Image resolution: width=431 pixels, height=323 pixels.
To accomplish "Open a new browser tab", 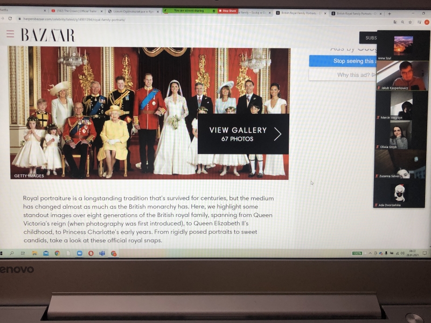I will click(x=389, y=14).
